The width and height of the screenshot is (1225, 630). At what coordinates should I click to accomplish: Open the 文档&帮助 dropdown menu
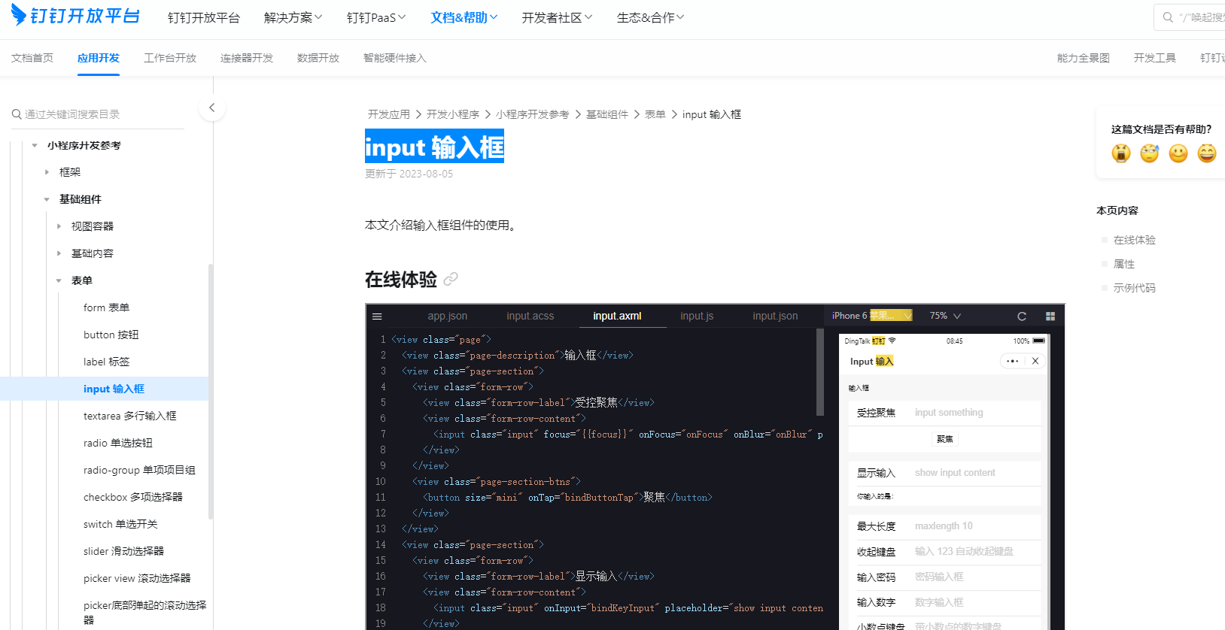tap(464, 17)
